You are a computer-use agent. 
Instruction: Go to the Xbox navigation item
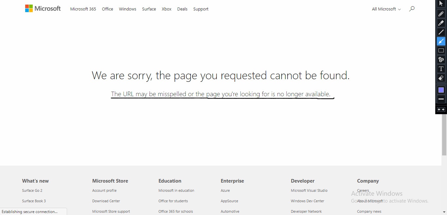coord(167,9)
